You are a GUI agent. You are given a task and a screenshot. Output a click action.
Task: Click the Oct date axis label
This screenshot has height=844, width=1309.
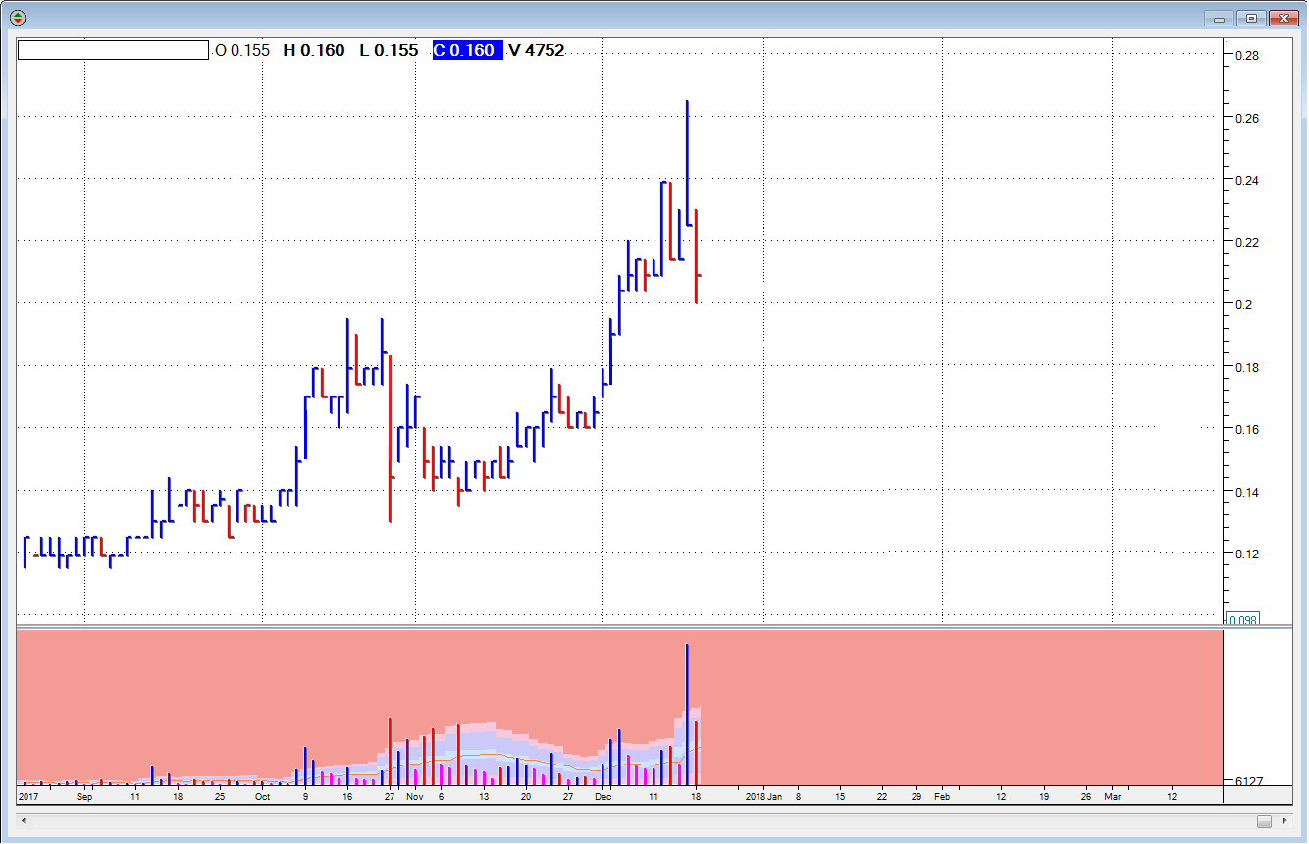263,798
